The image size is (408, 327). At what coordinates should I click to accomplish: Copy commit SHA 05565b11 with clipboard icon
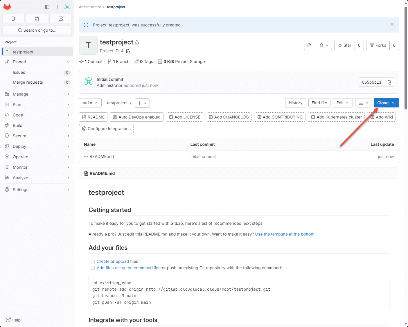coord(389,82)
